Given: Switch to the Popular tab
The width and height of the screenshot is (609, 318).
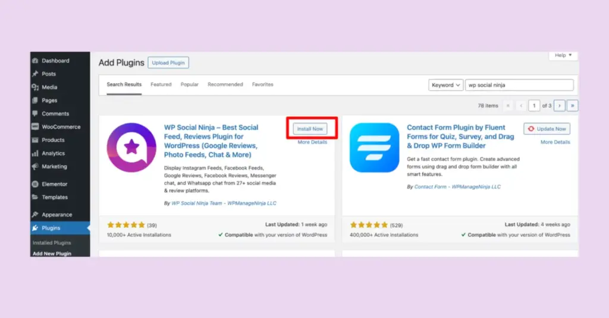Looking at the screenshot, I should click(189, 84).
